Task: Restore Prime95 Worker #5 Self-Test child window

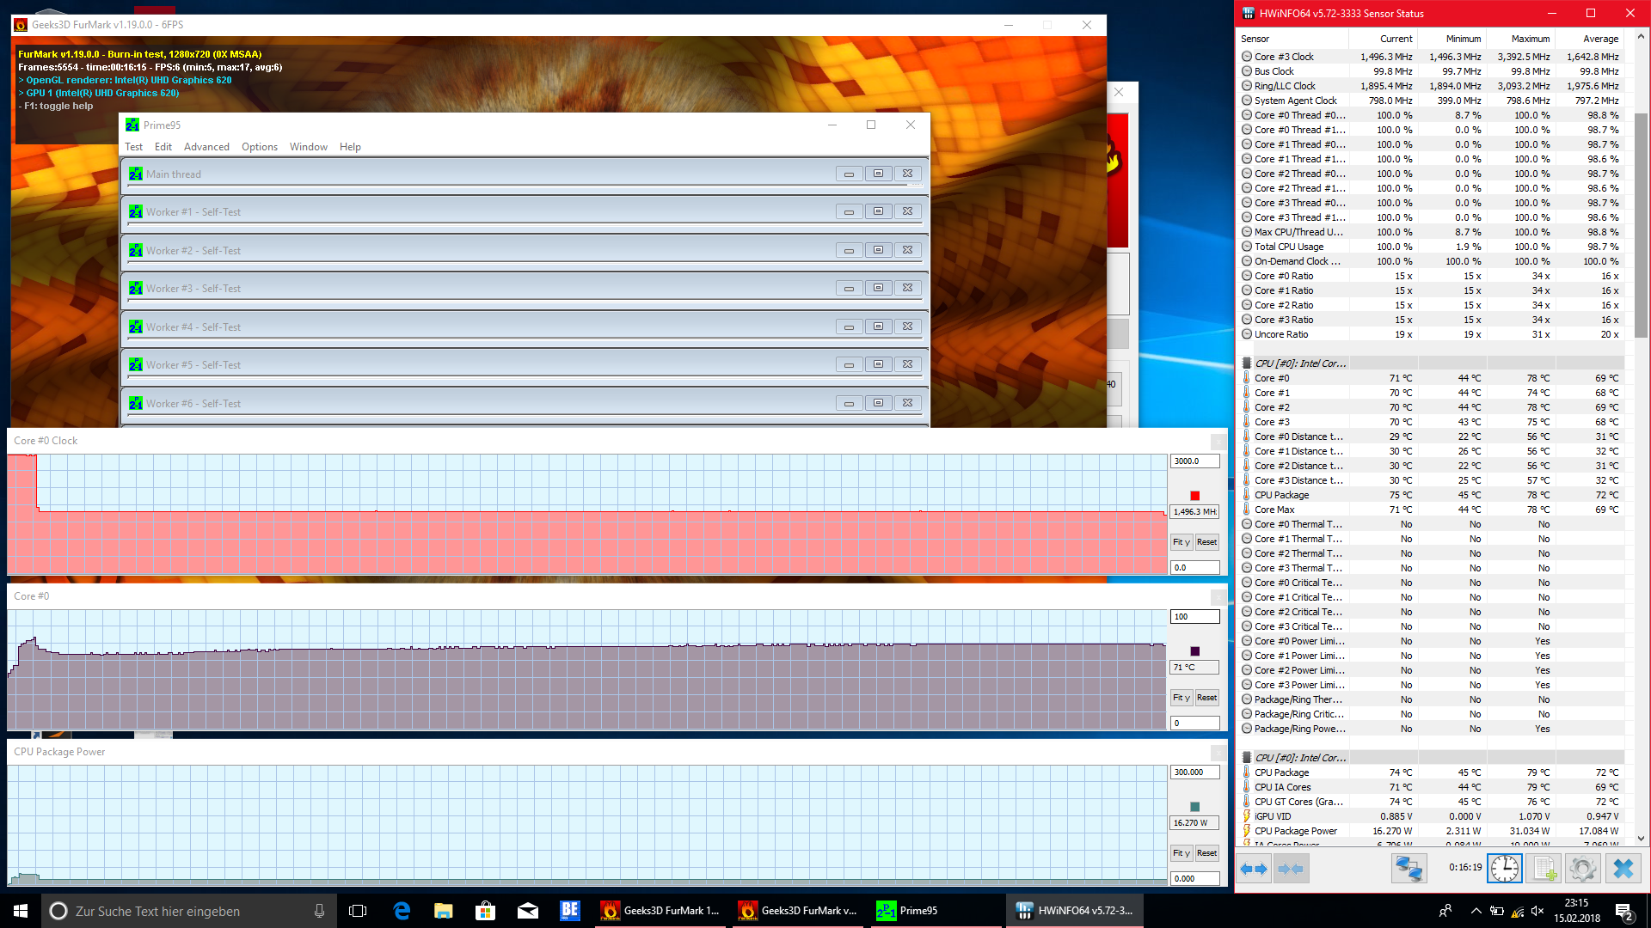Action: [878, 364]
